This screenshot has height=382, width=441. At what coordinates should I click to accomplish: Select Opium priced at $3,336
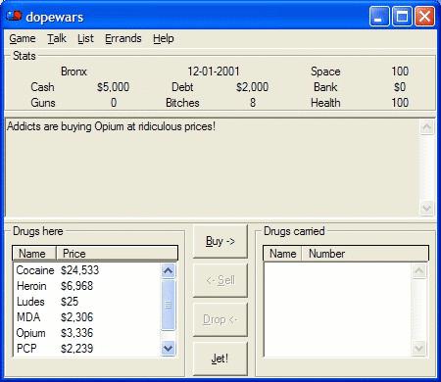(x=87, y=333)
